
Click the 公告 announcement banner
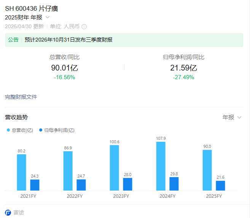[x=124, y=40]
